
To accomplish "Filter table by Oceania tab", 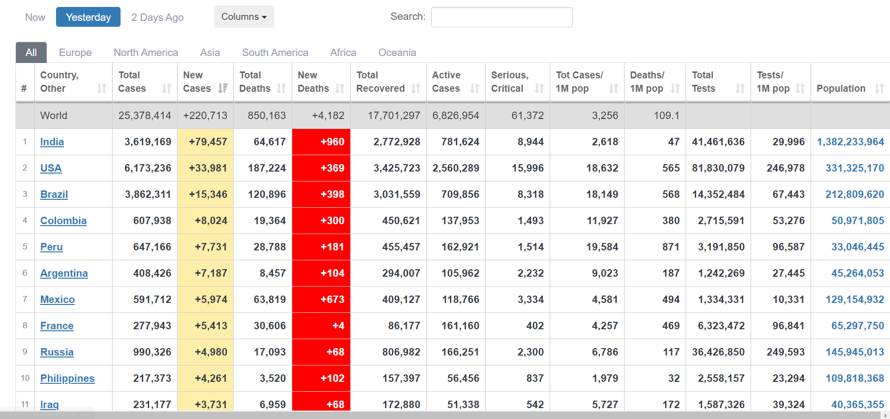I will point(397,53).
